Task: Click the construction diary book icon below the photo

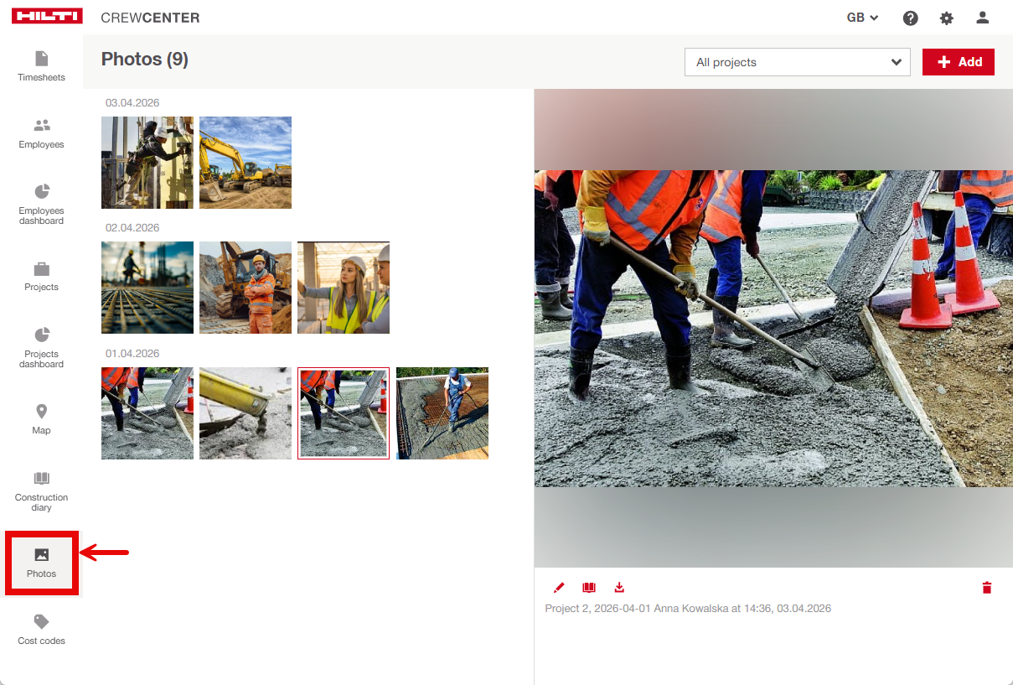Action: coord(589,588)
